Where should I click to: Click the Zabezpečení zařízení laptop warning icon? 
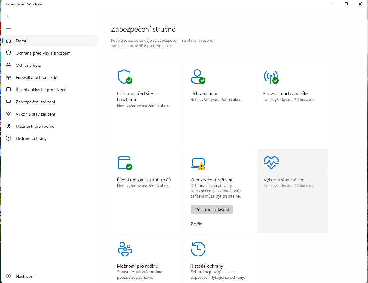[198, 164]
